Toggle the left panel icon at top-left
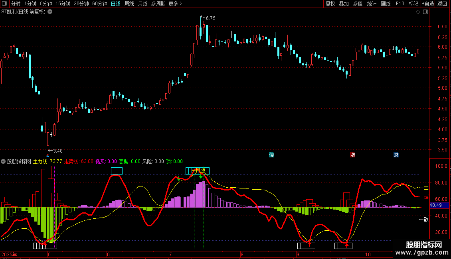The image size is (451, 259). (5, 4)
